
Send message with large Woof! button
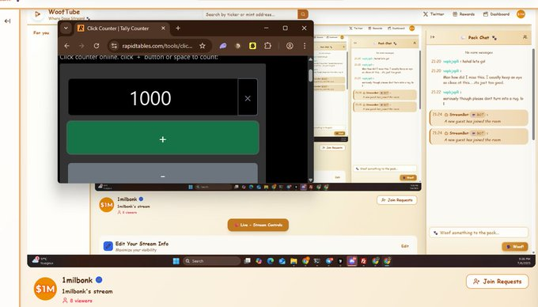pos(515,246)
